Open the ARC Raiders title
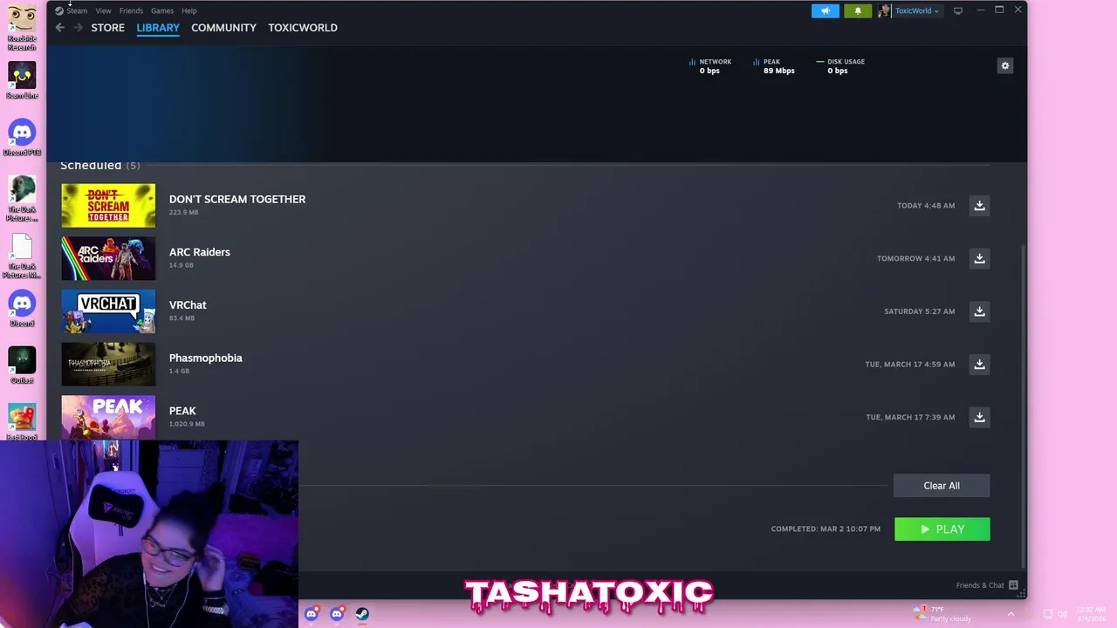Screen dimensions: 1117x628 [200, 252]
